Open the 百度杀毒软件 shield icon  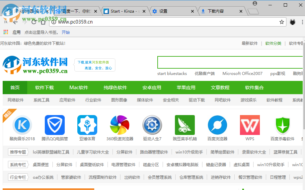(x=282, y=125)
